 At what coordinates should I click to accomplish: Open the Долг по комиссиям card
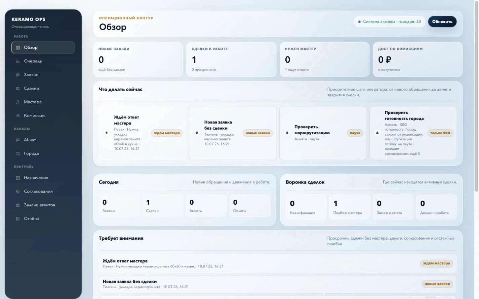tap(418, 59)
